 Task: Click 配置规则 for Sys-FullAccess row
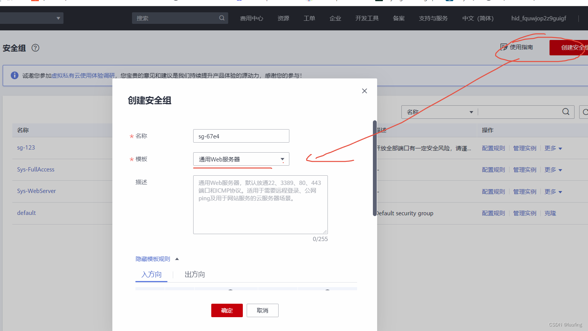493,170
